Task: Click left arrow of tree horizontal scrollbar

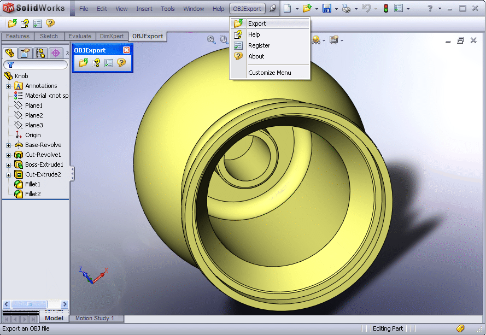Action: tap(7, 304)
